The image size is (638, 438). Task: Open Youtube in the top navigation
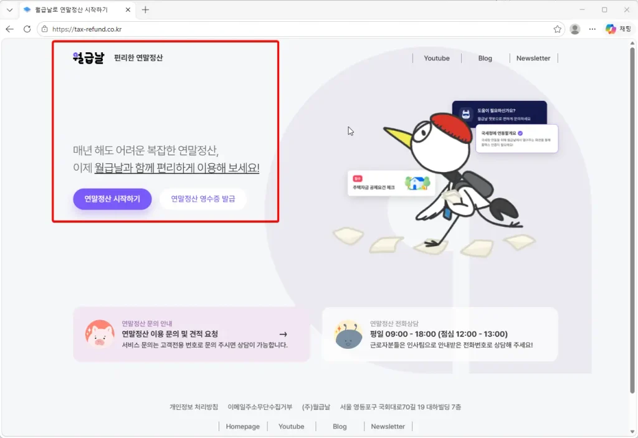[437, 58]
